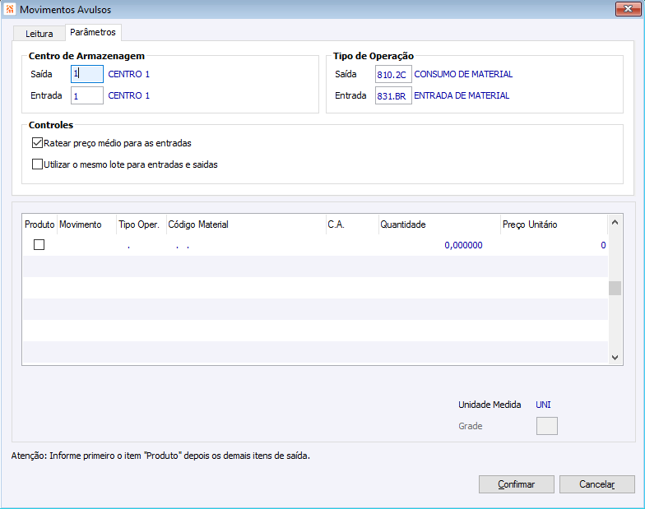Click the CONSUMO DE MATERIAL description
Screen dimensions: 645x509
[463, 74]
